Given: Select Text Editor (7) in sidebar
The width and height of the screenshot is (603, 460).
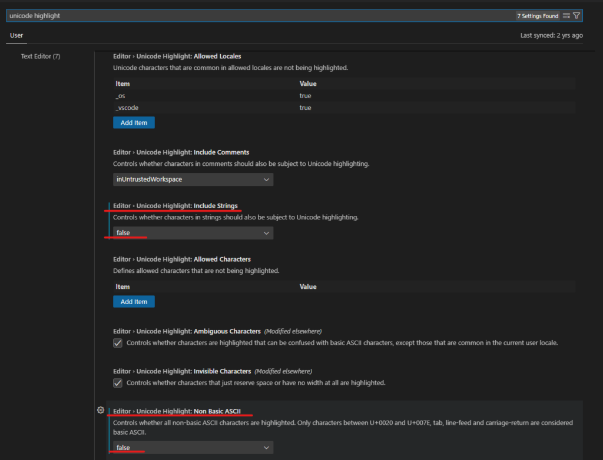Looking at the screenshot, I should [41, 56].
